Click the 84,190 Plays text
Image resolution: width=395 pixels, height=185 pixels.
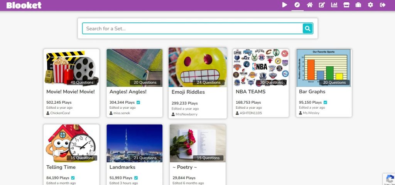pos(58,178)
